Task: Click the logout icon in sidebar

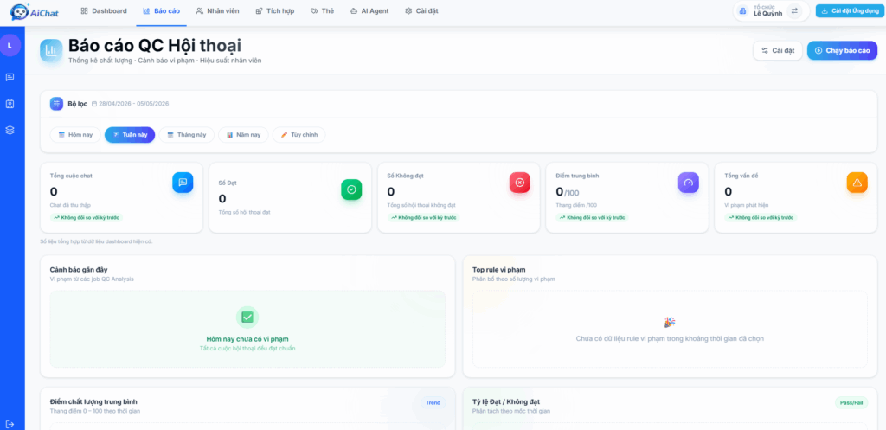Action: [10, 424]
